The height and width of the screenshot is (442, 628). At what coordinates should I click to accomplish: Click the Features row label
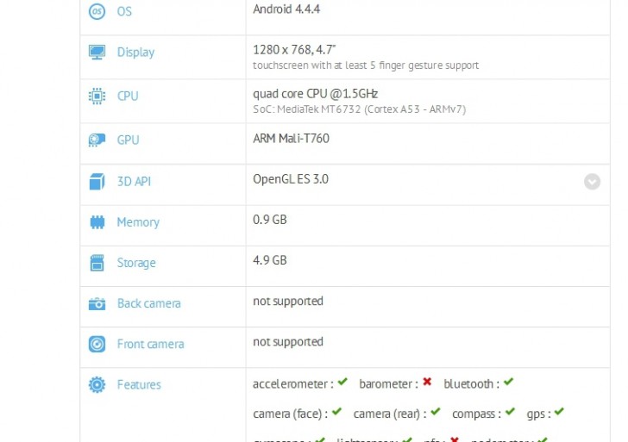pos(139,385)
